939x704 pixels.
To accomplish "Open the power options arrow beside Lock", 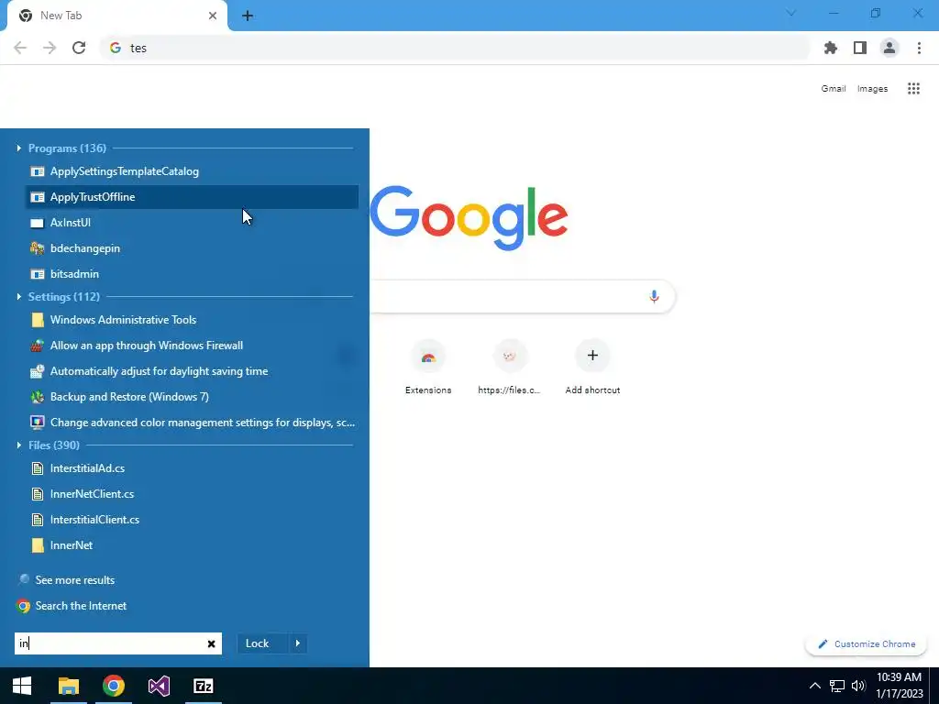I will (x=298, y=643).
